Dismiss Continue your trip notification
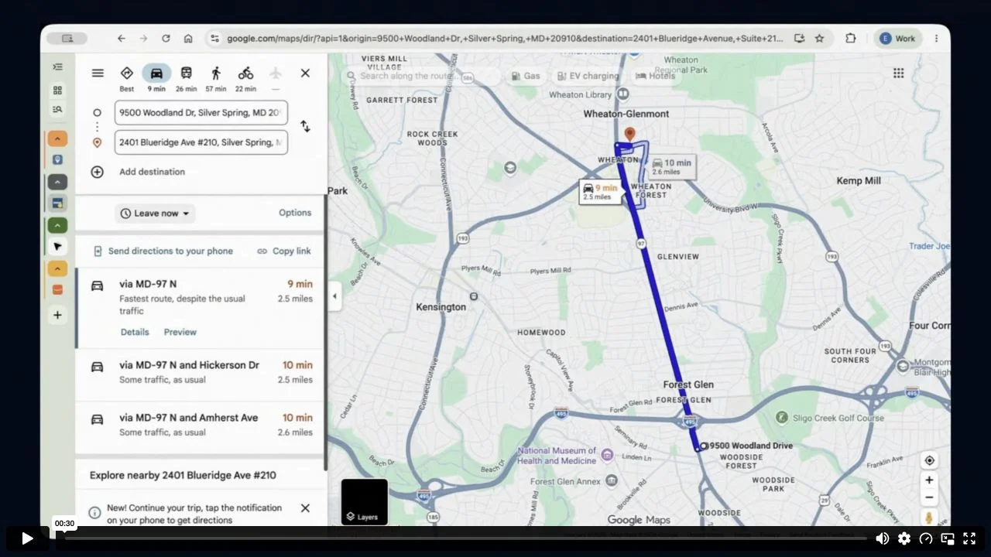The image size is (991, 557). click(305, 508)
